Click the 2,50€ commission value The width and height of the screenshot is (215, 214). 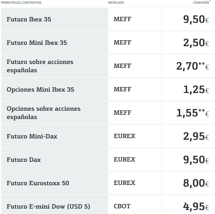[196, 43]
